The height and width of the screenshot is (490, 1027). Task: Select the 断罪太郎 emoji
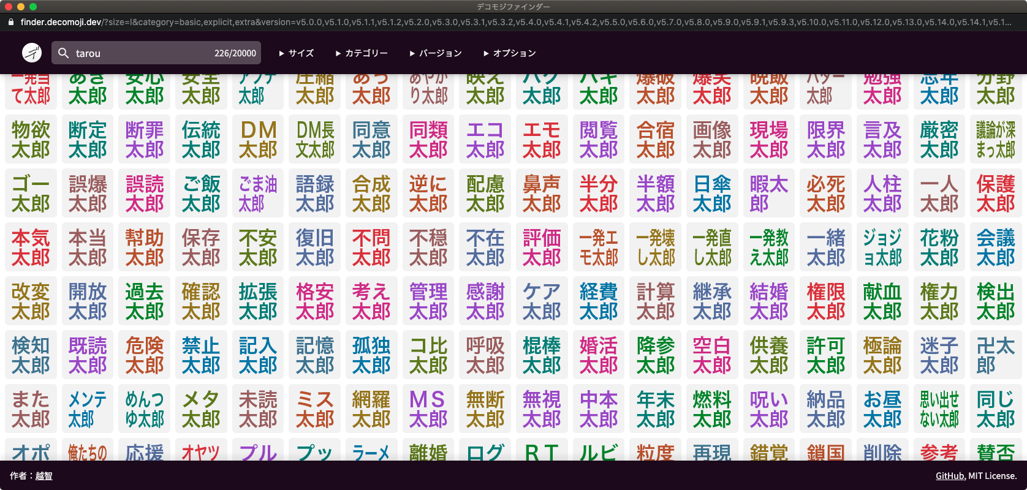pos(145,140)
